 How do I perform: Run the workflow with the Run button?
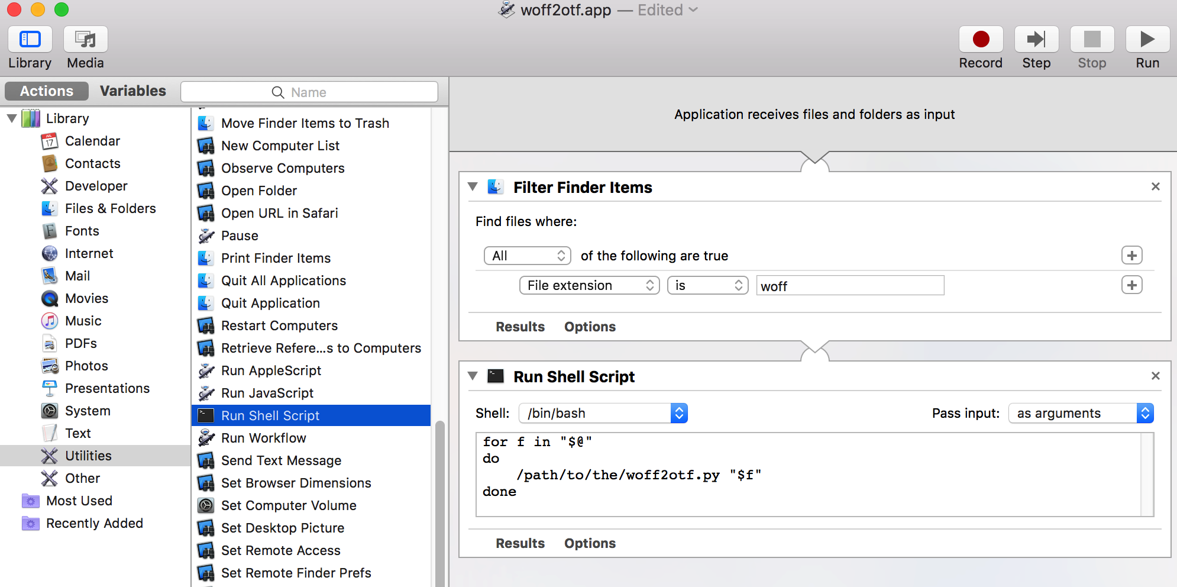(1147, 40)
